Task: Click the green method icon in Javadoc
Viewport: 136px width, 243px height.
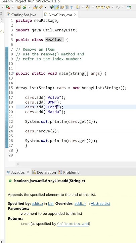Action: (10, 181)
